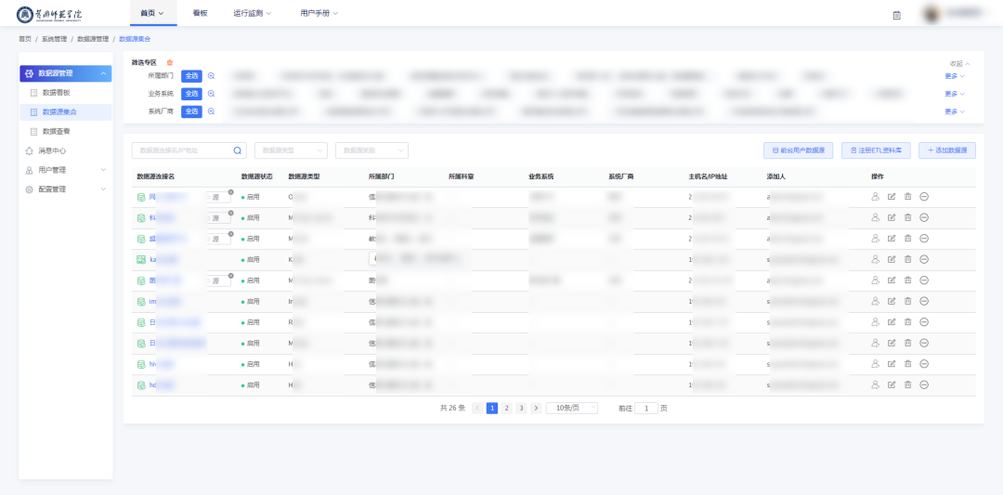Click the 添加数据源 button
1003x495 pixels.
(947, 150)
